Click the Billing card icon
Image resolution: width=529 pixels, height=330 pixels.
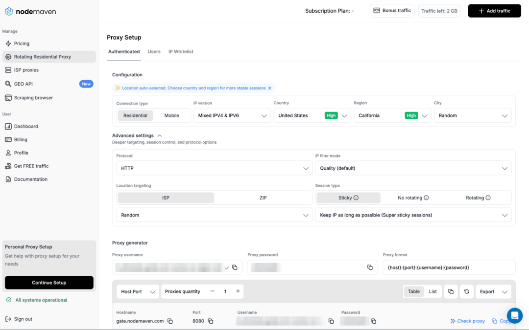click(x=8, y=139)
